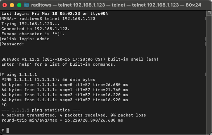This screenshot has height=135, width=212.
Task: Click the '1.1.1.1 ping statistics' header line
Action: 41,110
